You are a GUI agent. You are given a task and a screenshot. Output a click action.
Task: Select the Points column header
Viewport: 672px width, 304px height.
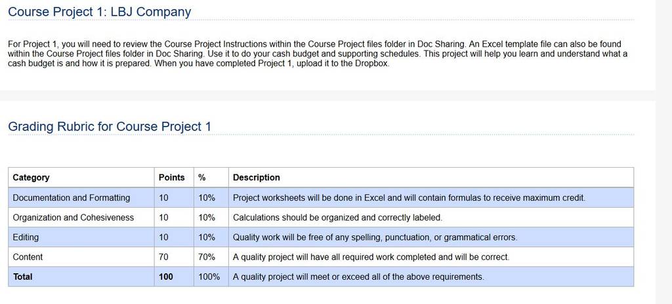point(171,178)
